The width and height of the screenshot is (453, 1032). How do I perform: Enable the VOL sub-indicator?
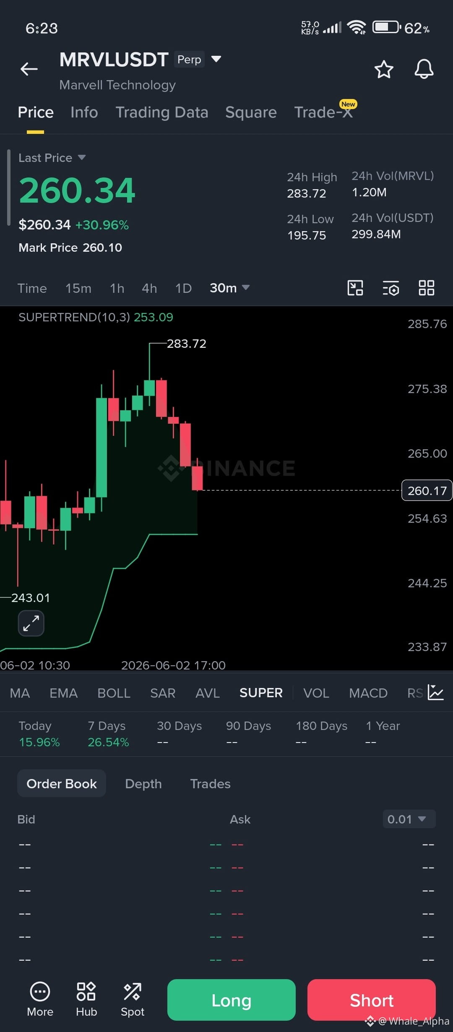(316, 693)
